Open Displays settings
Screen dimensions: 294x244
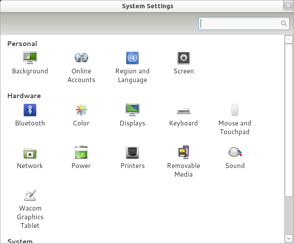132,115
